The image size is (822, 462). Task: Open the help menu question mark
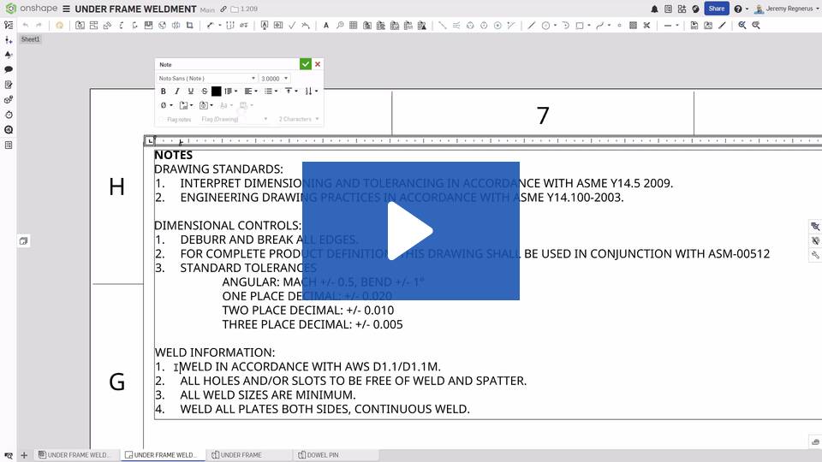[x=738, y=9]
